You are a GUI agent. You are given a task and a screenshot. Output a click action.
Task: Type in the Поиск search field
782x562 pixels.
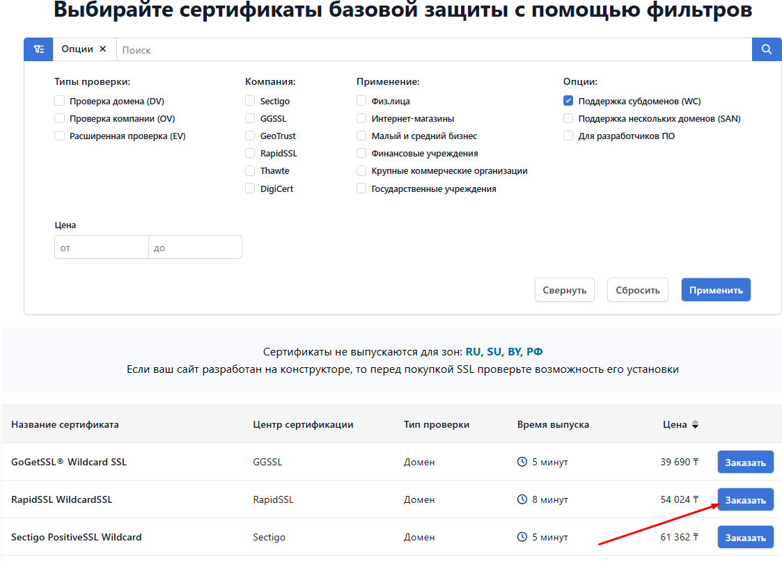432,50
